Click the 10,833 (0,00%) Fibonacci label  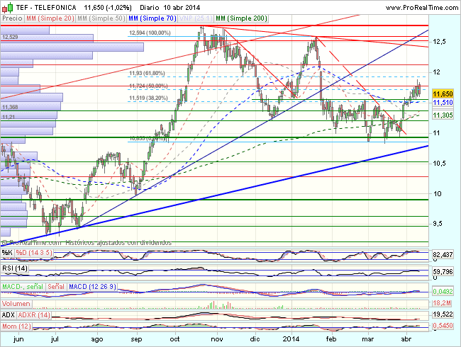click(x=148, y=138)
